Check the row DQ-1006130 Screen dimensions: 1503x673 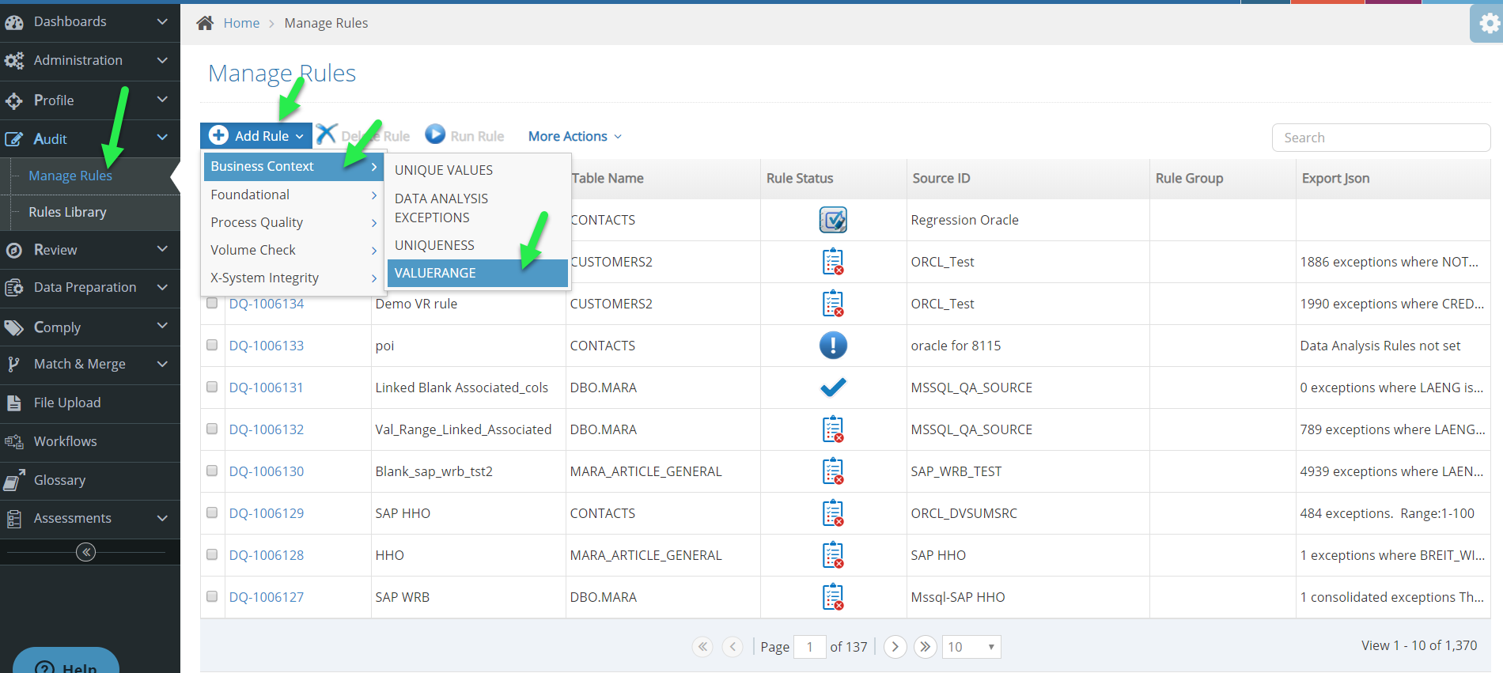(x=212, y=471)
